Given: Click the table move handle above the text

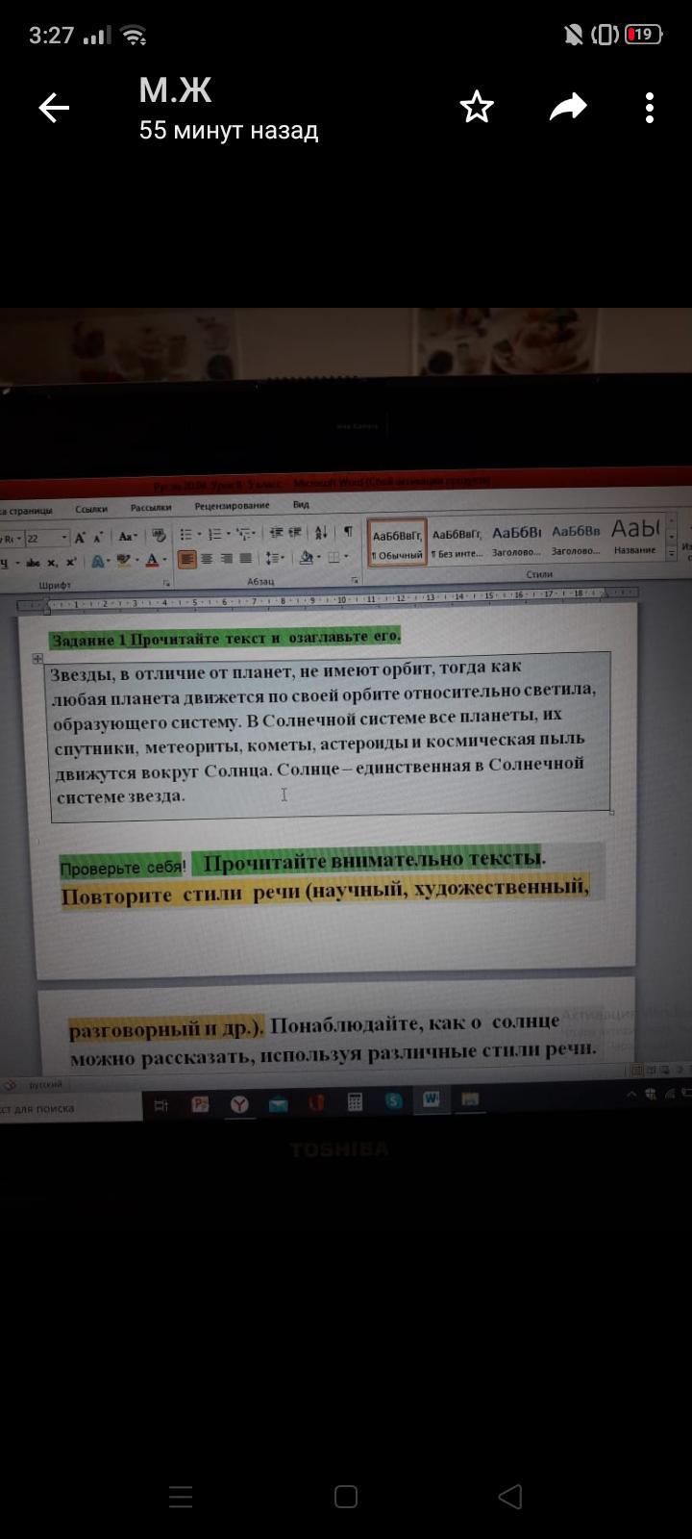Looking at the screenshot, I should pos(37,659).
